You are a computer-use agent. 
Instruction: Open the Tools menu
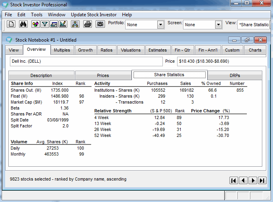(37, 15)
